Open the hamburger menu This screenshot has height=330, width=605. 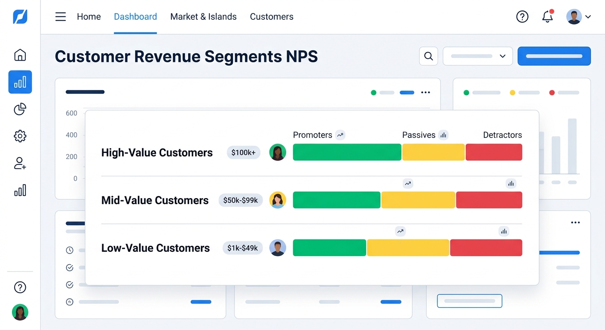(x=61, y=17)
